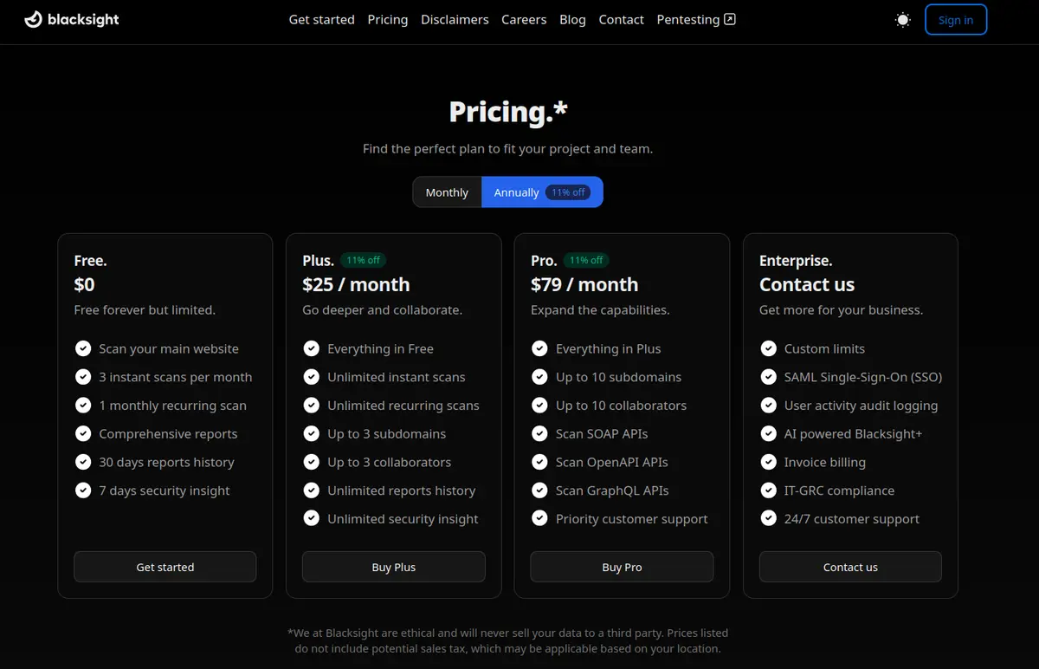1039x669 pixels.
Task: Click checkmark icon beside Priority customer support
Action: point(539,519)
